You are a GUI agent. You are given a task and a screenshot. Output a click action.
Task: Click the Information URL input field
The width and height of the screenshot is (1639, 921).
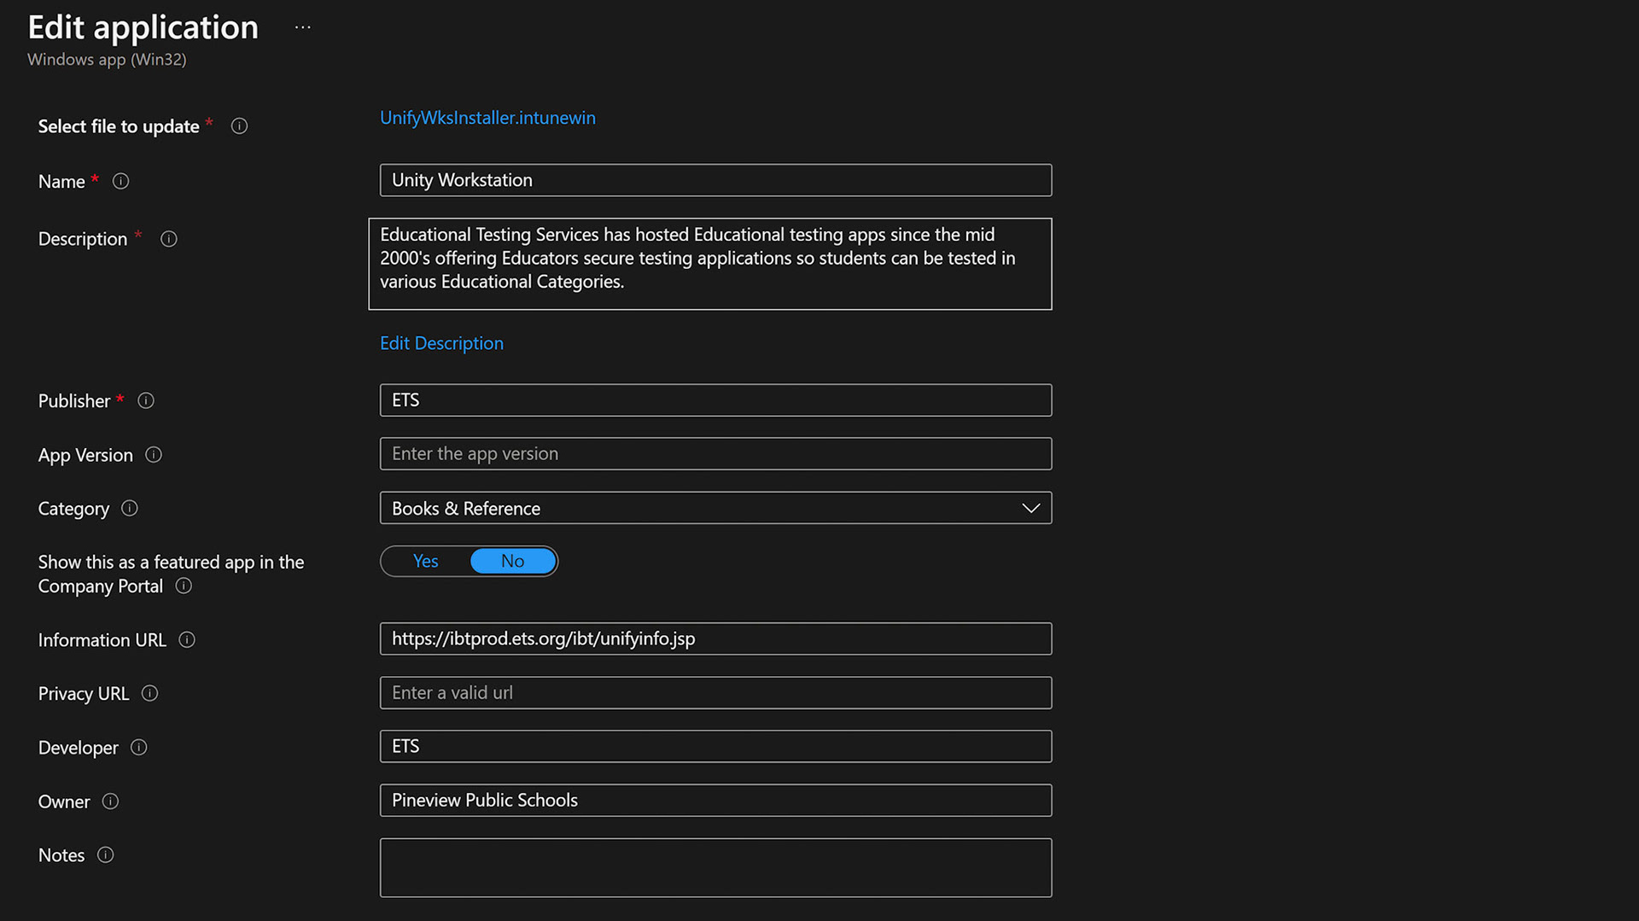click(x=715, y=638)
